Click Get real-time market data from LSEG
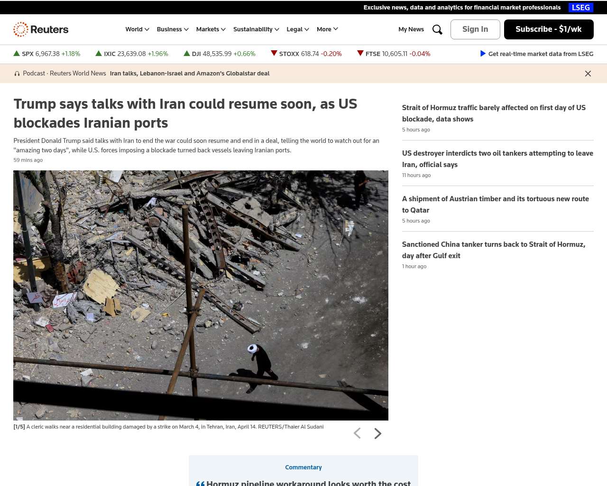 click(541, 54)
